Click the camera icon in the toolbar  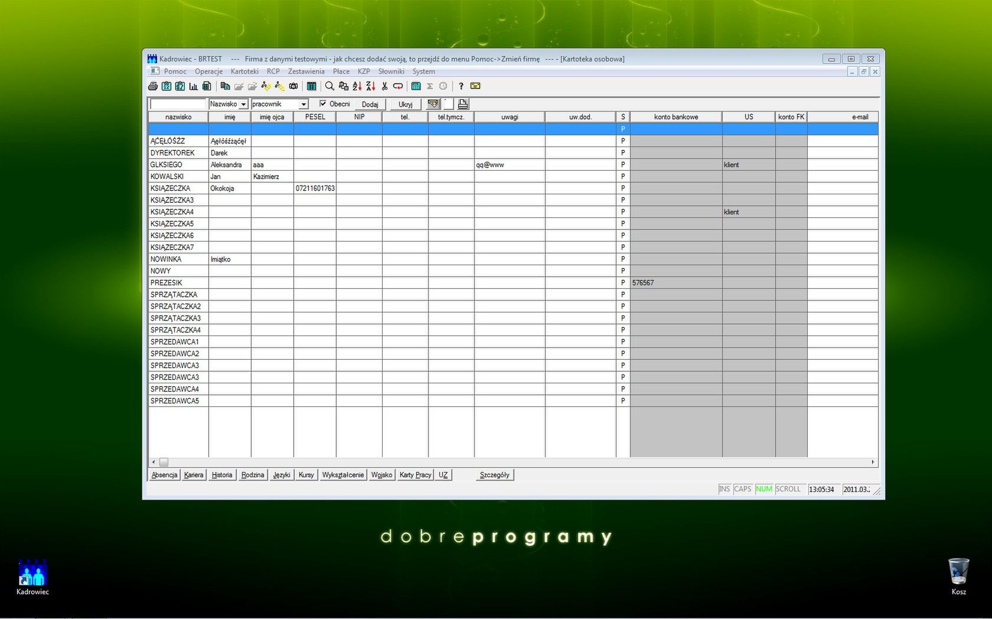293,86
